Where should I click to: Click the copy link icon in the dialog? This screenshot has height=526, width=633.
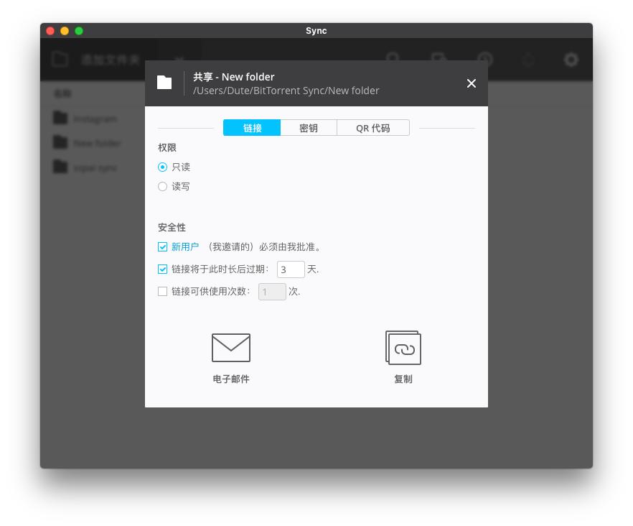coord(403,347)
